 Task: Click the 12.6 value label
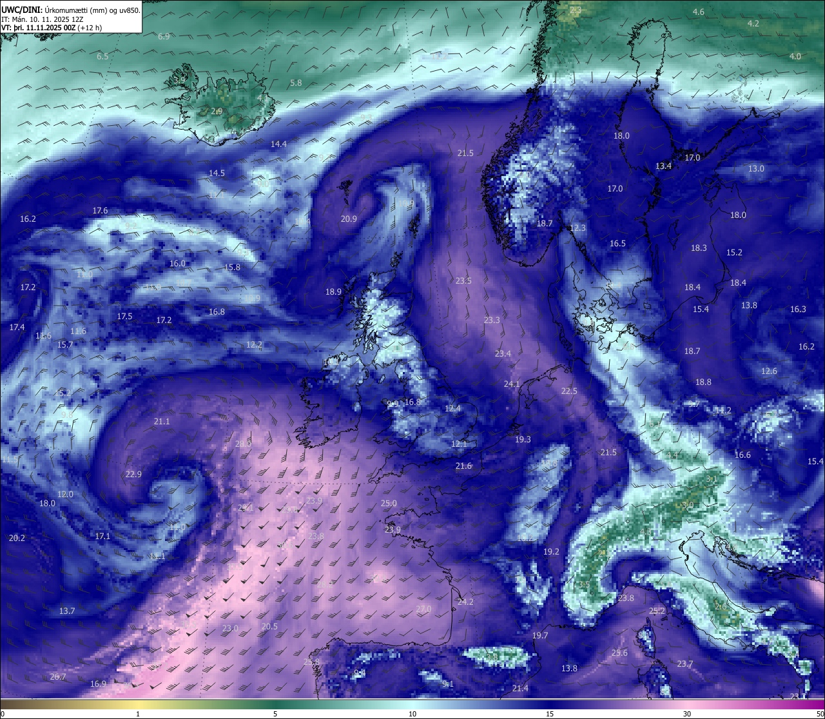pyautogui.click(x=769, y=371)
